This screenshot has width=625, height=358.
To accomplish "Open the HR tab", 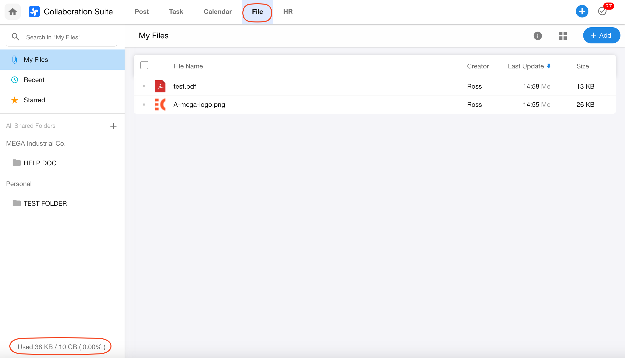I will 288,12.
